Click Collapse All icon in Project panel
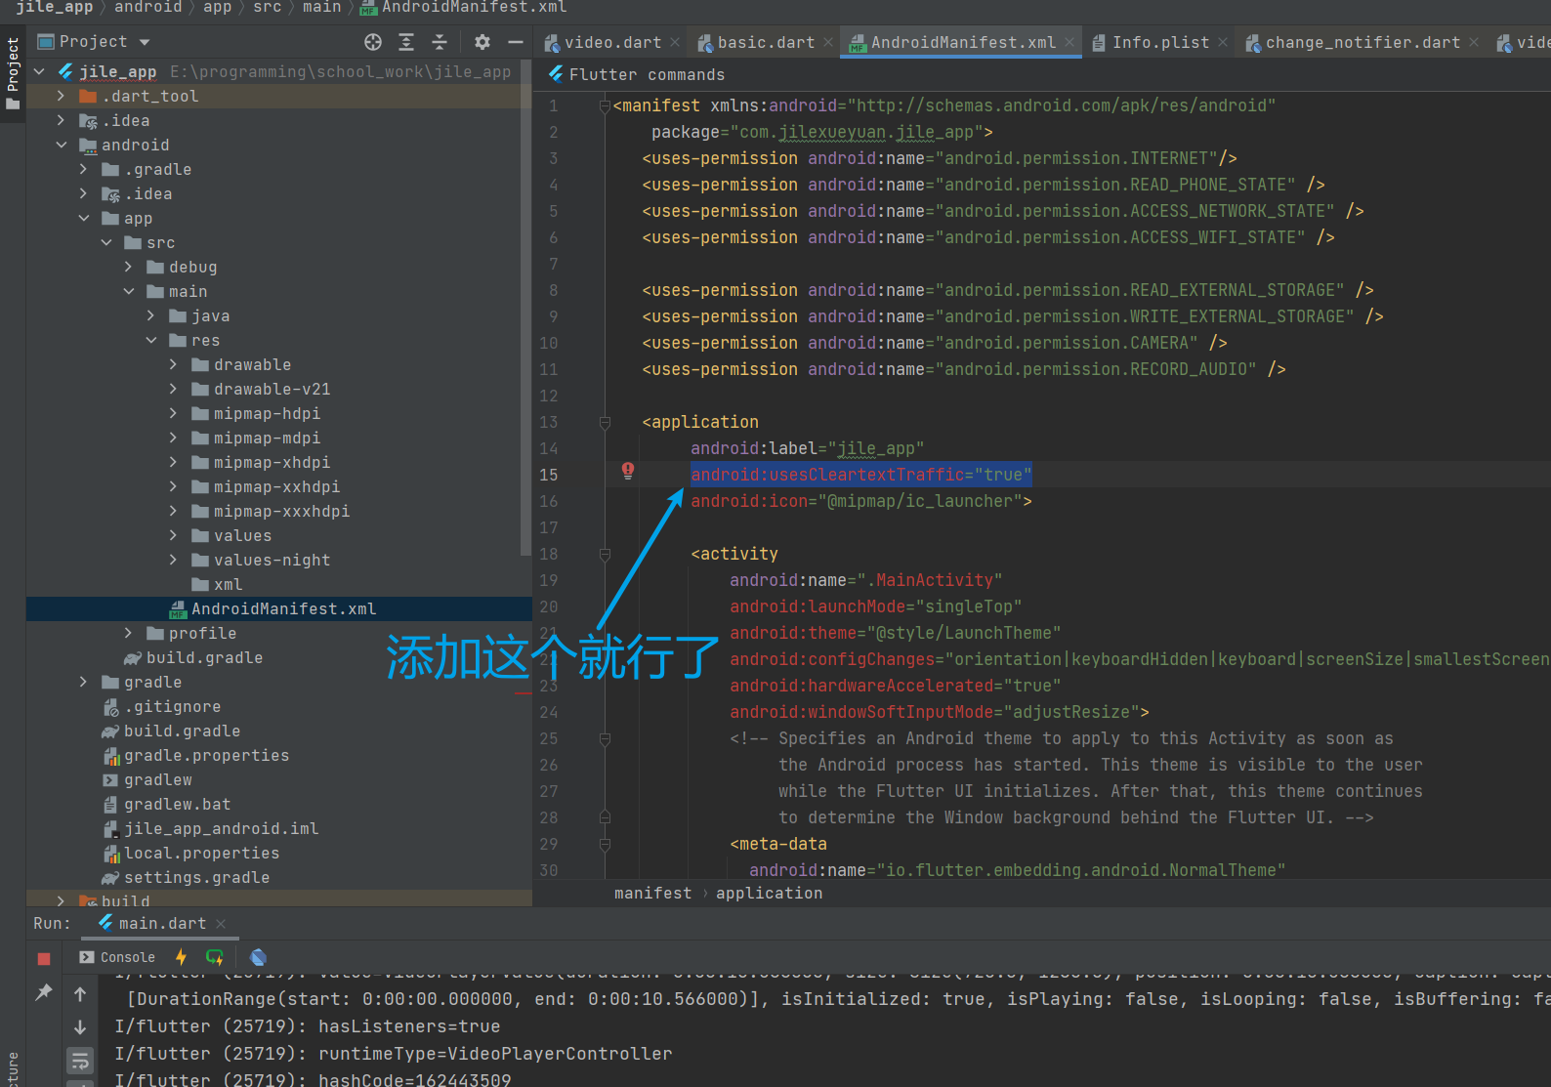1551x1087 pixels. click(440, 42)
